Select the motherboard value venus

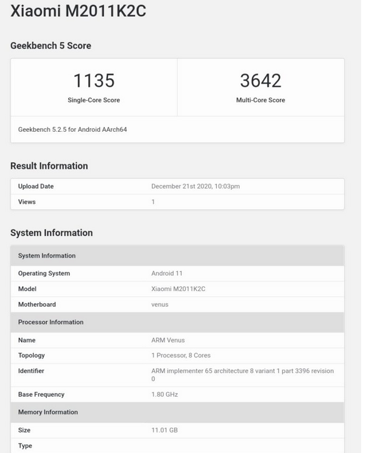160,304
